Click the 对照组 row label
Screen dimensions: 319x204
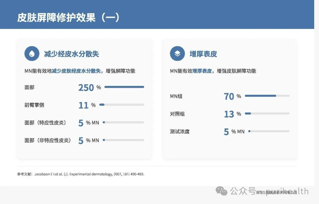177,114
